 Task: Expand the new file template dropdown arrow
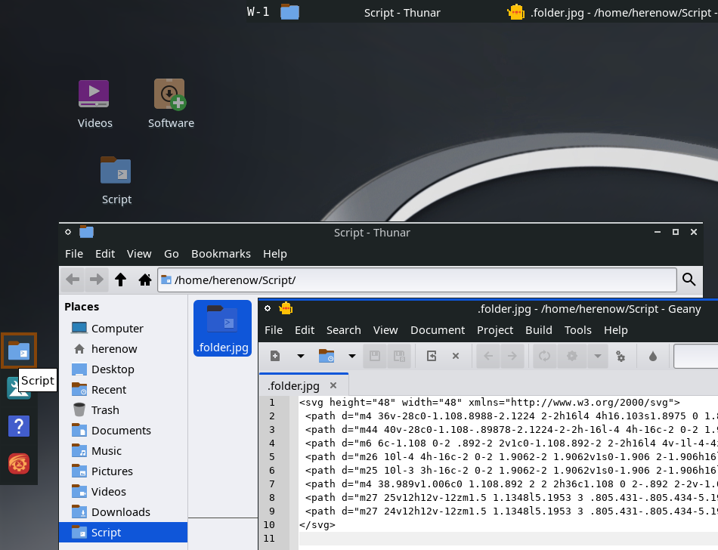(x=300, y=356)
